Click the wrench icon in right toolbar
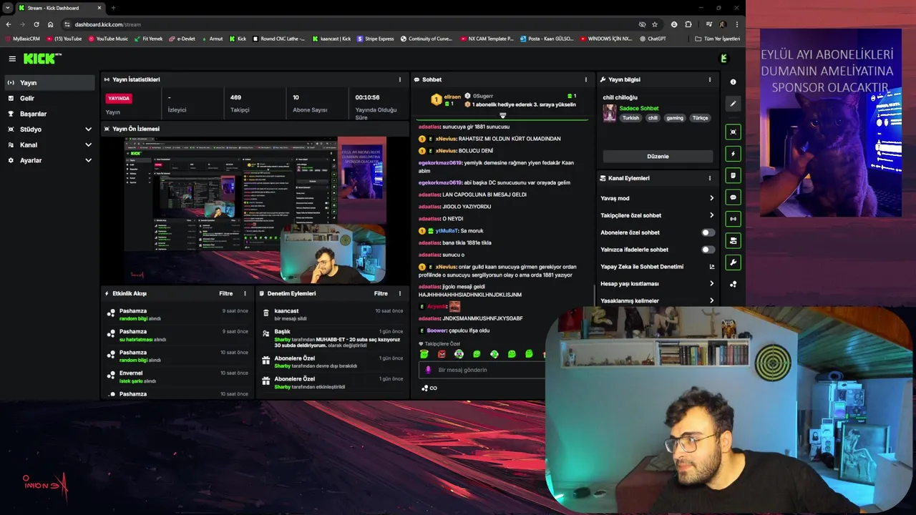916x515 pixels. pyautogui.click(x=733, y=263)
